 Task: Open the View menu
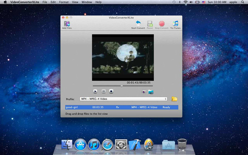tap(75, 2)
